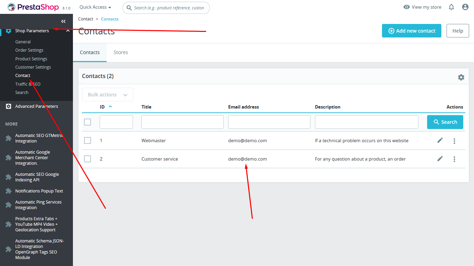Check the Webmaster row checkbox

88,140
